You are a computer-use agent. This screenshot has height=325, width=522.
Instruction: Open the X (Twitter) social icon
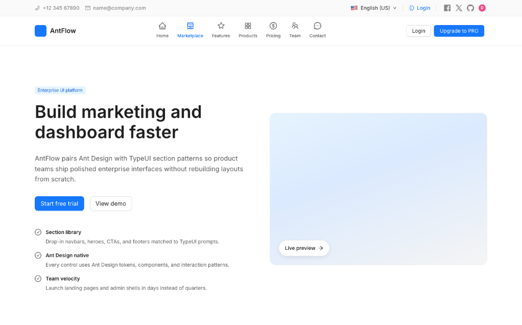pos(459,8)
